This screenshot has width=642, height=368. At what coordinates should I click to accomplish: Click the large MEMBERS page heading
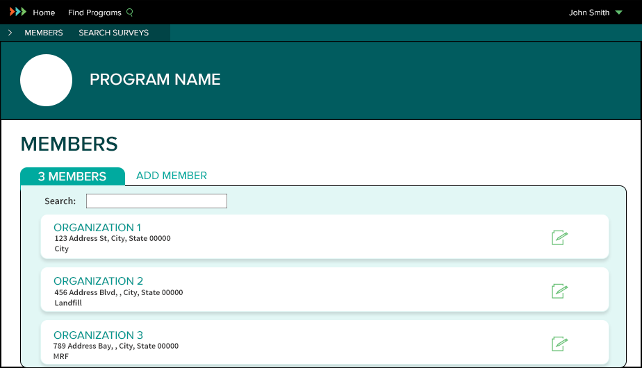[x=69, y=144]
